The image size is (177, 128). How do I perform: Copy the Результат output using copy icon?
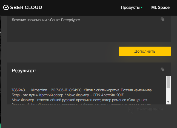pos(162,69)
